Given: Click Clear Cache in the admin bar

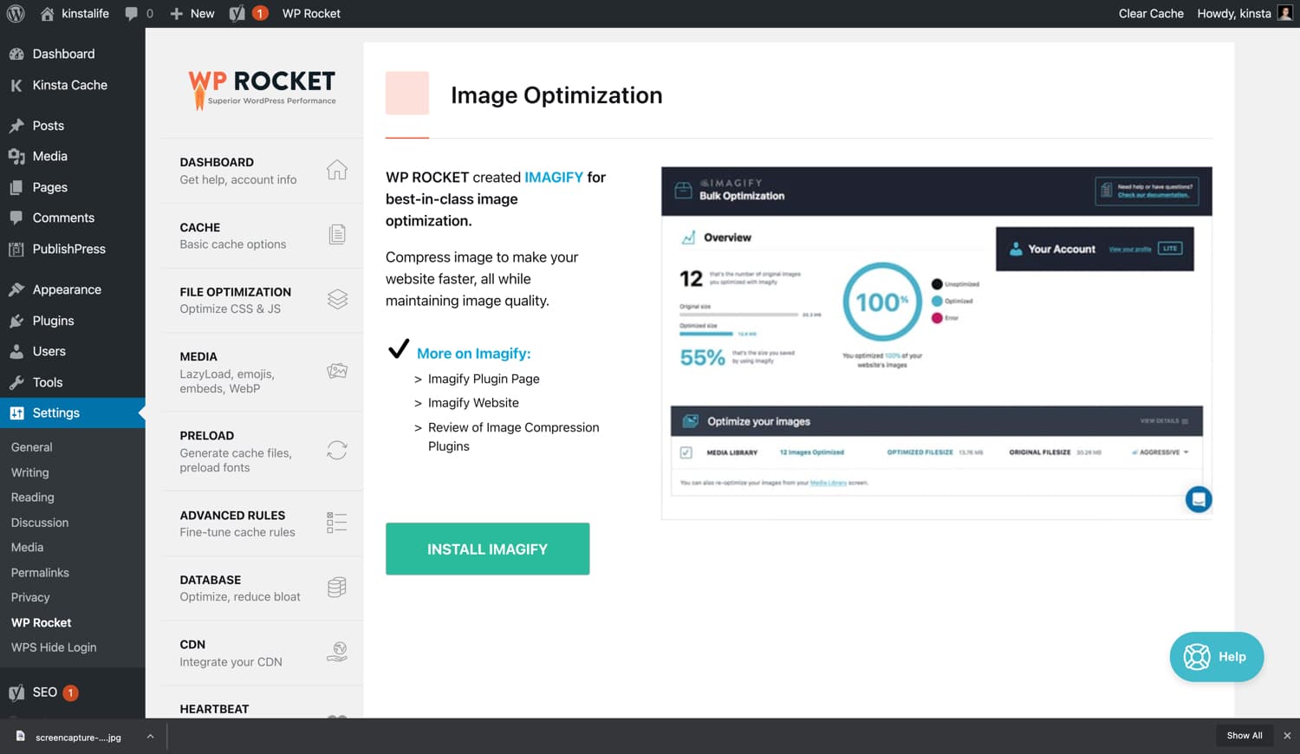Looking at the screenshot, I should 1151,13.
